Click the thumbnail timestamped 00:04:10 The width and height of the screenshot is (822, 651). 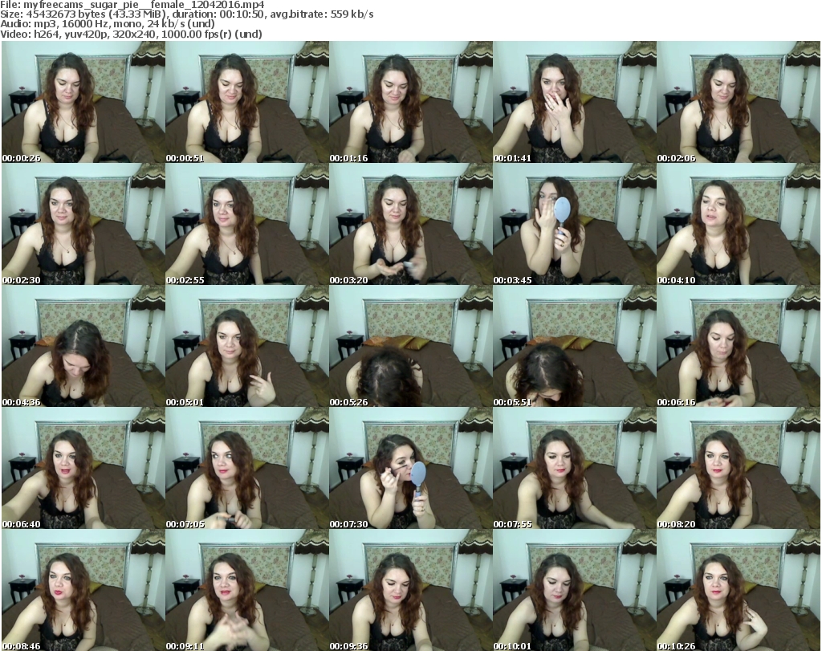tap(739, 225)
